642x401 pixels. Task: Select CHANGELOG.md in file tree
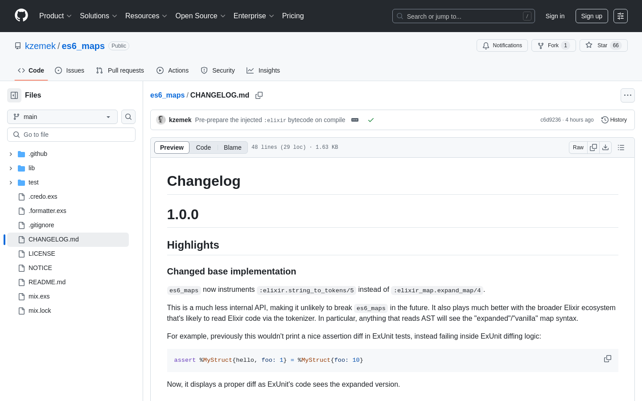pyautogui.click(x=68, y=239)
